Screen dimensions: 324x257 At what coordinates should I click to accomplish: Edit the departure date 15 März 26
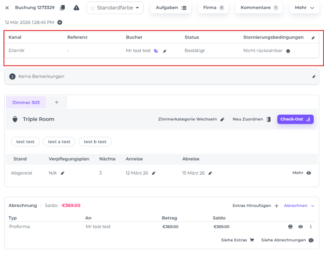click(x=210, y=173)
